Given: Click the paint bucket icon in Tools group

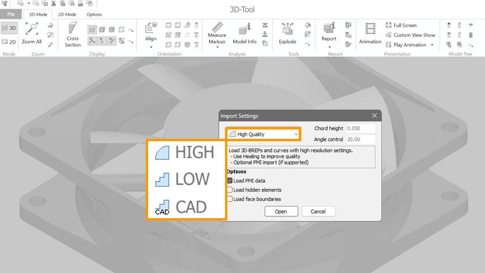Looking at the screenshot, I should (307, 25).
